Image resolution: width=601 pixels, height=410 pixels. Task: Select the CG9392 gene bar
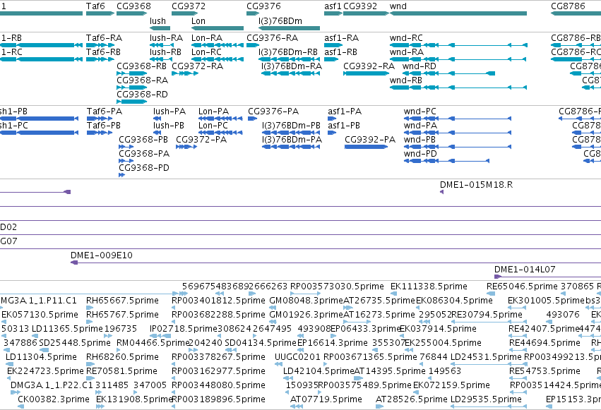pyautogui.click(x=366, y=13)
